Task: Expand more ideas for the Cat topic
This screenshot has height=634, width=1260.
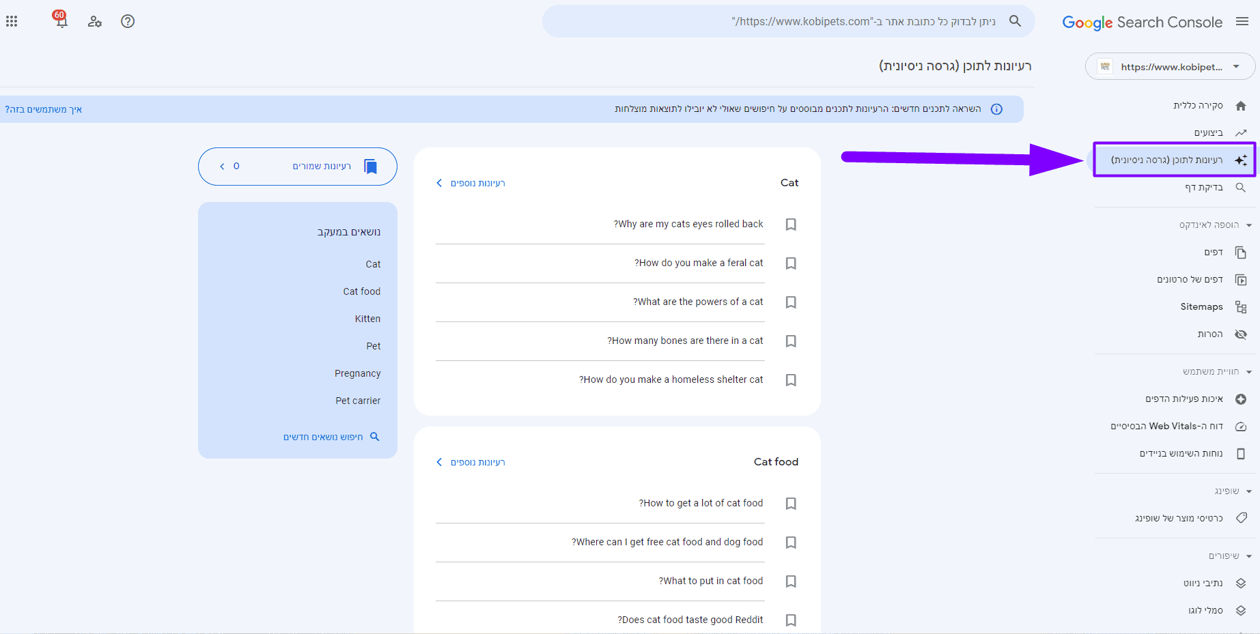Action: coord(471,183)
